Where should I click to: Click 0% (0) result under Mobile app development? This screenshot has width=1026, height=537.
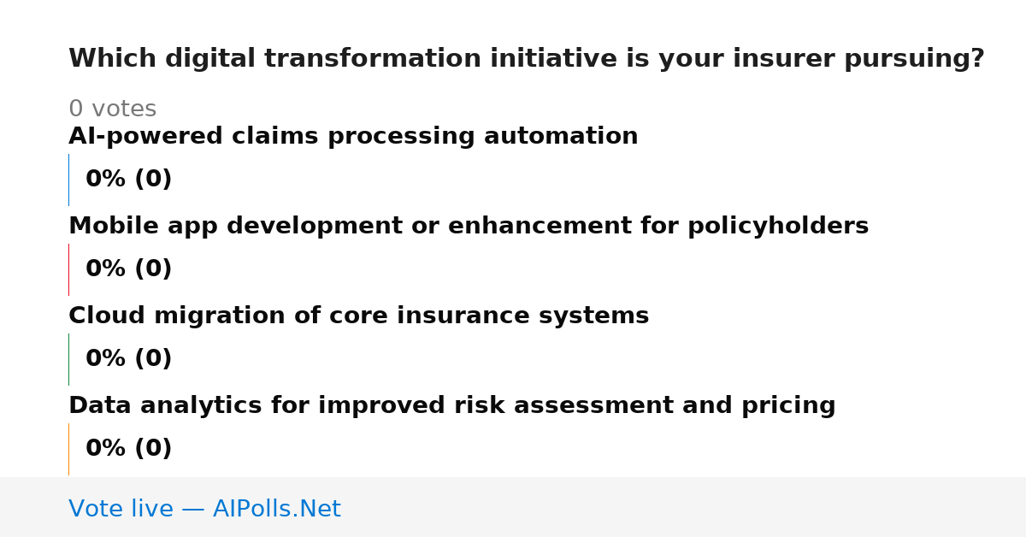tap(129, 269)
